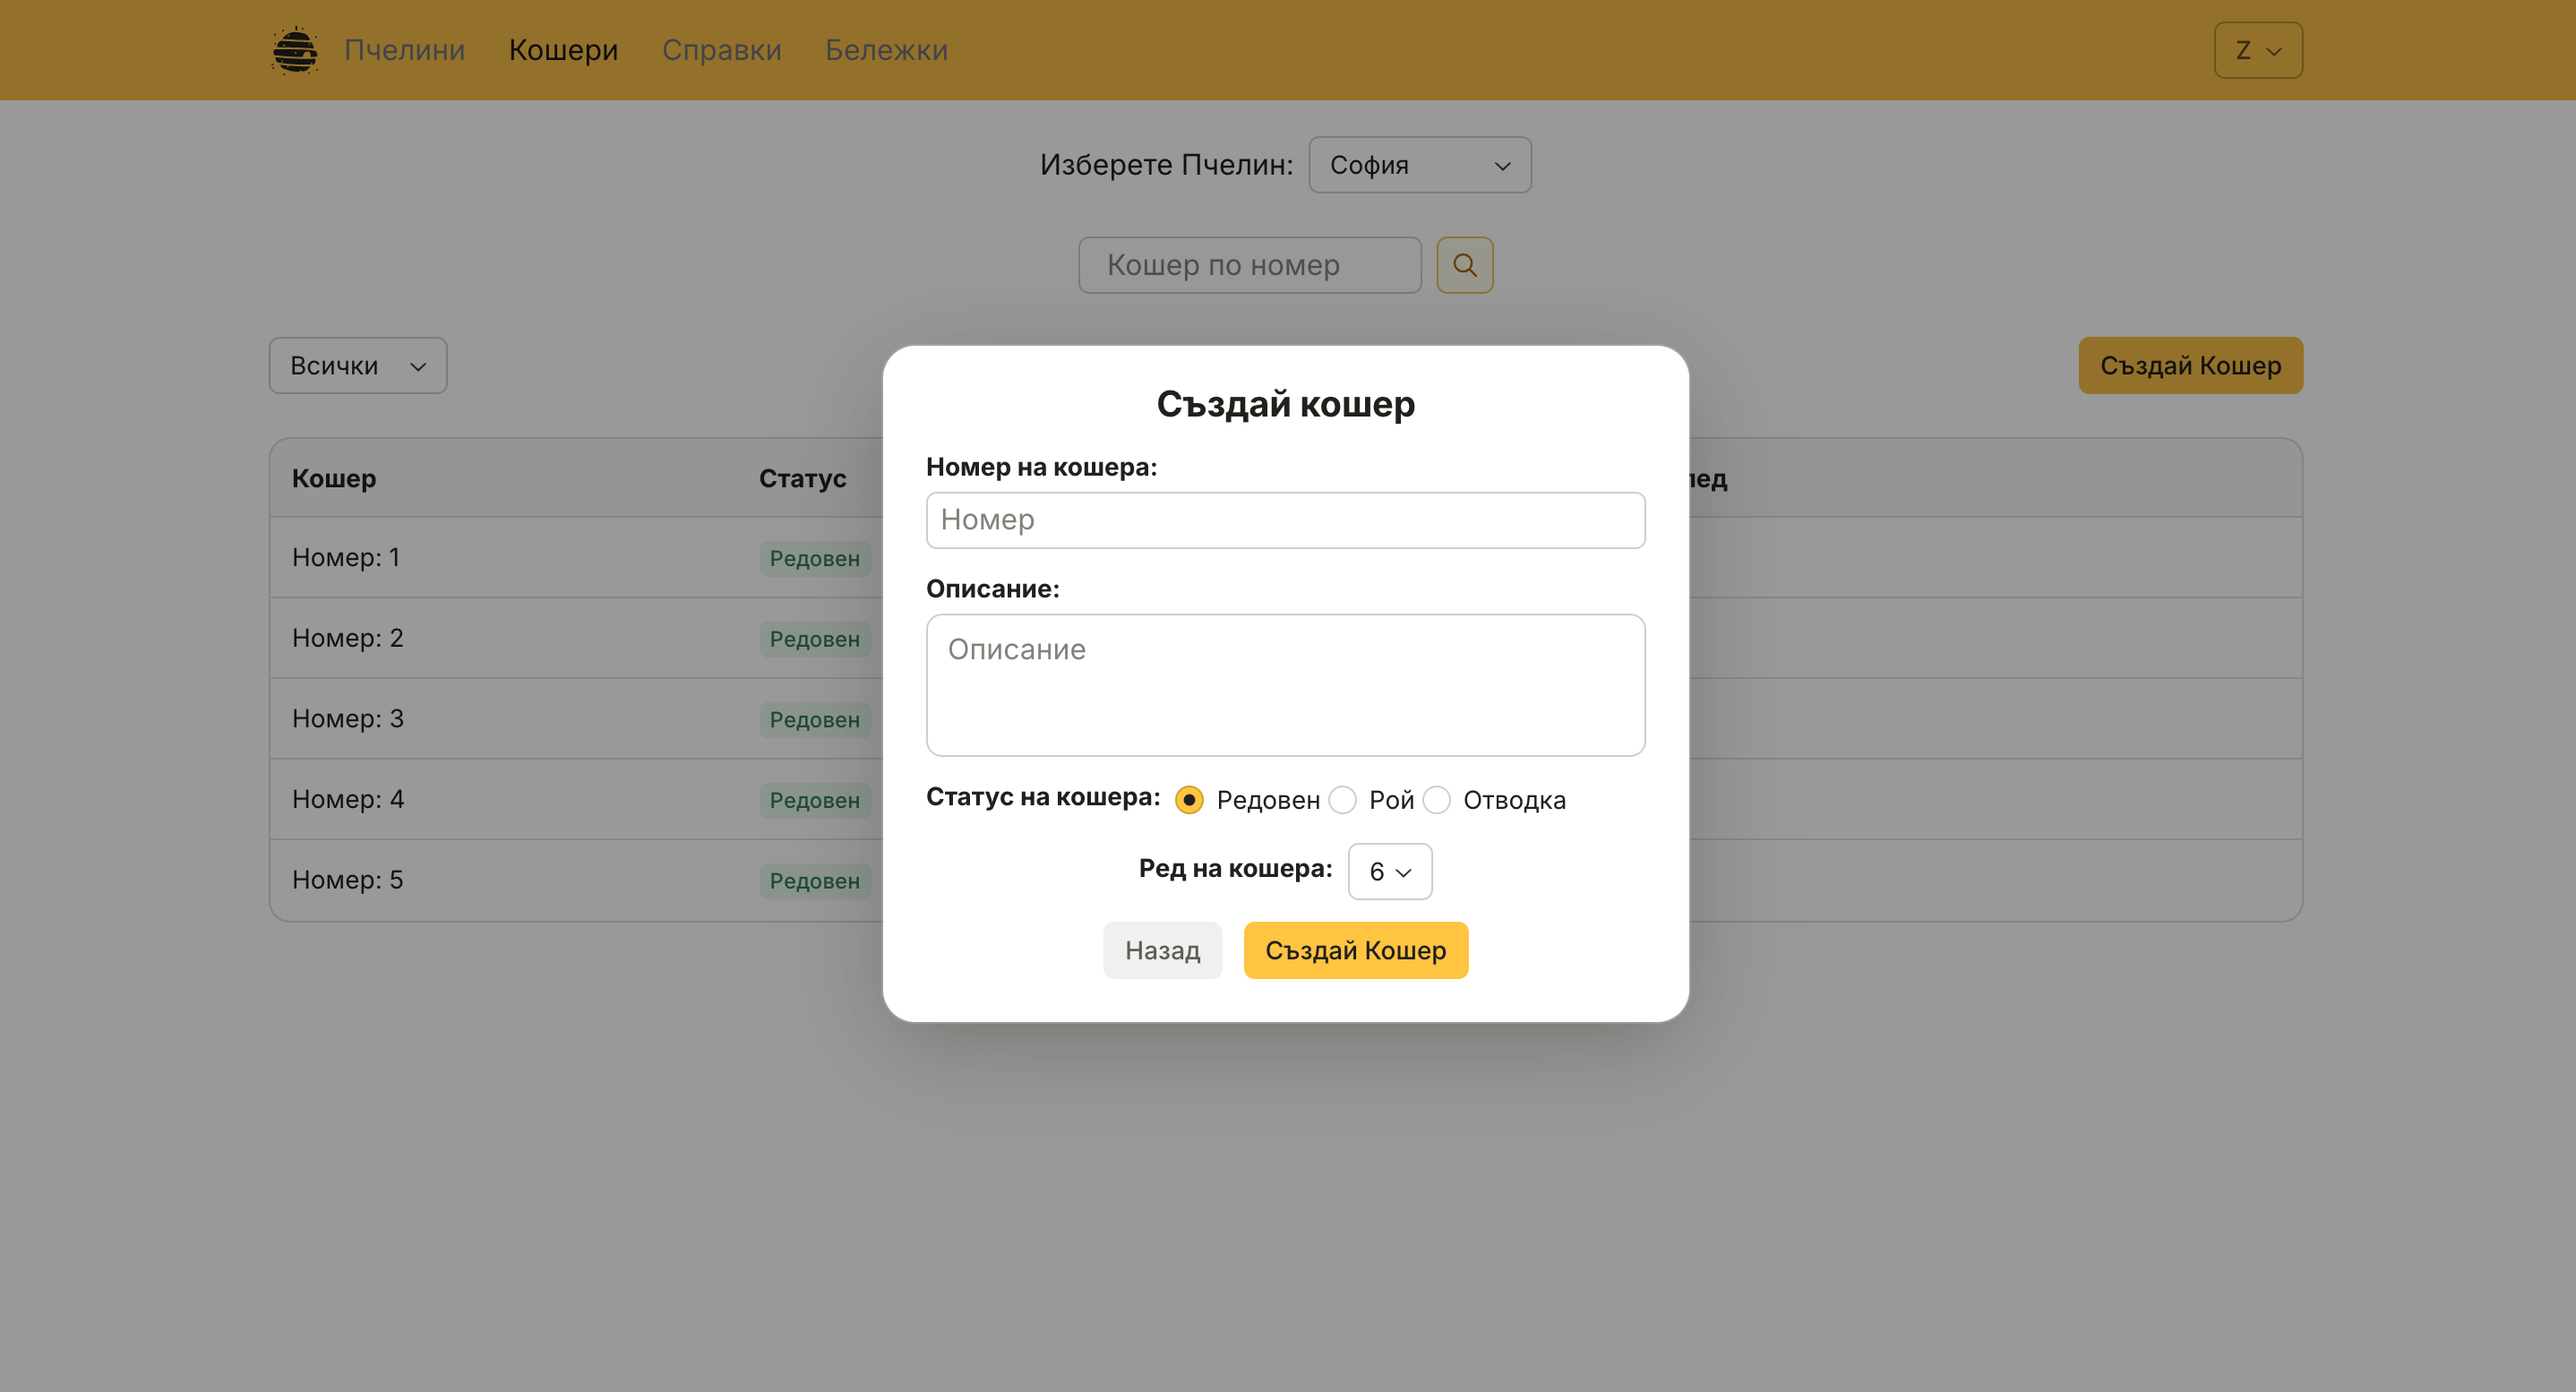Click the Описание text area
The width and height of the screenshot is (2576, 1392).
1286,685
